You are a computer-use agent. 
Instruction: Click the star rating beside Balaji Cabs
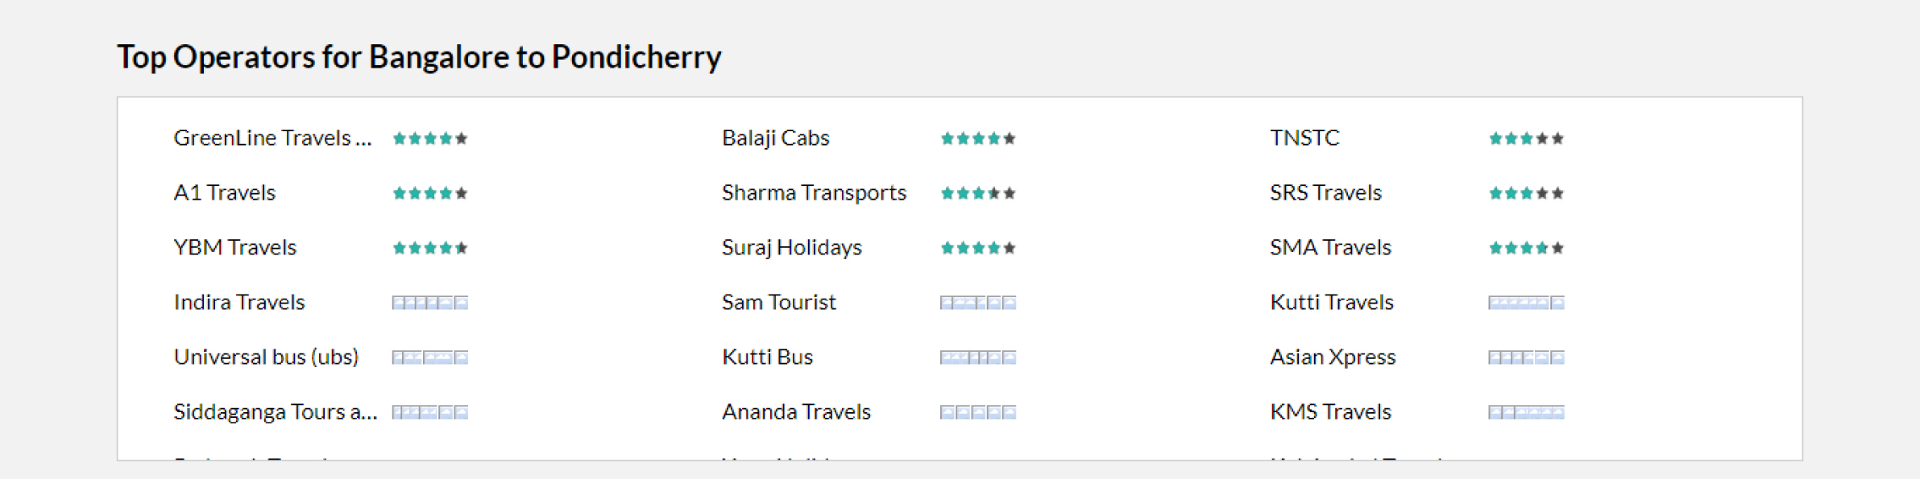point(978,138)
